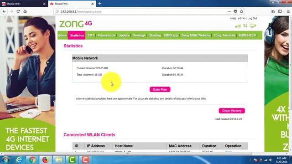
Task: Click the Connected WLAN Clients heading
Action: 89,135
